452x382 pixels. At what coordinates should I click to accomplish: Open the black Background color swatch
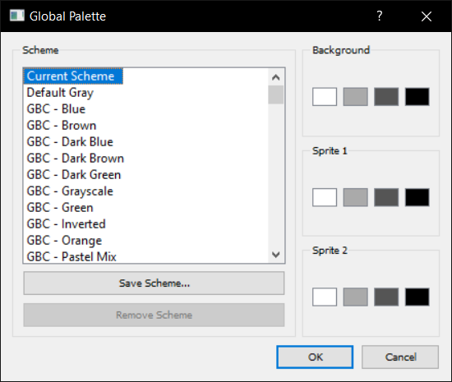[x=417, y=97]
